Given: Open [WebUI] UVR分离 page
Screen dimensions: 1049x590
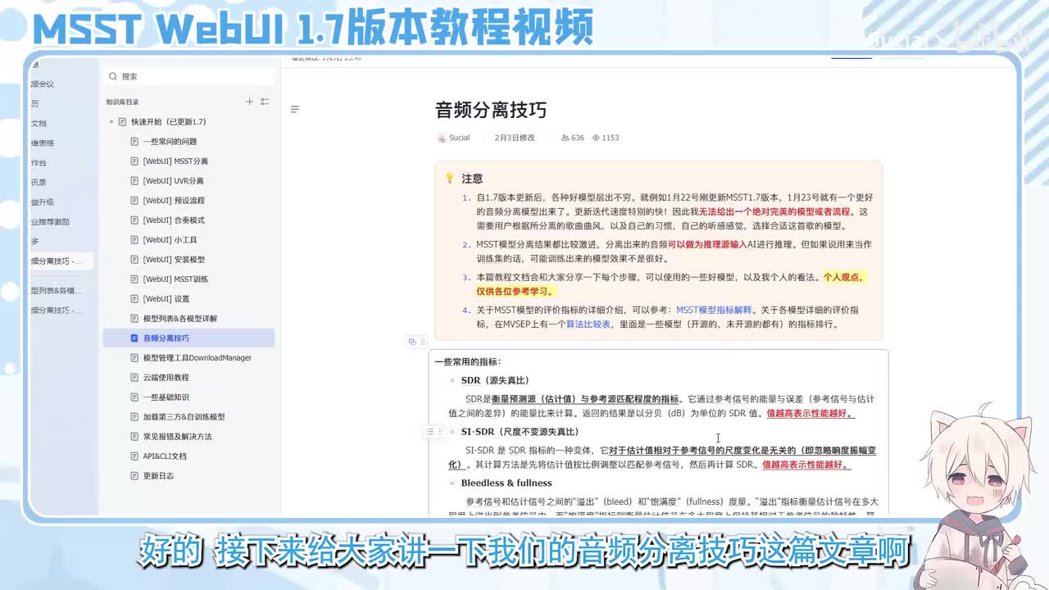Looking at the screenshot, I should point(173,180).
